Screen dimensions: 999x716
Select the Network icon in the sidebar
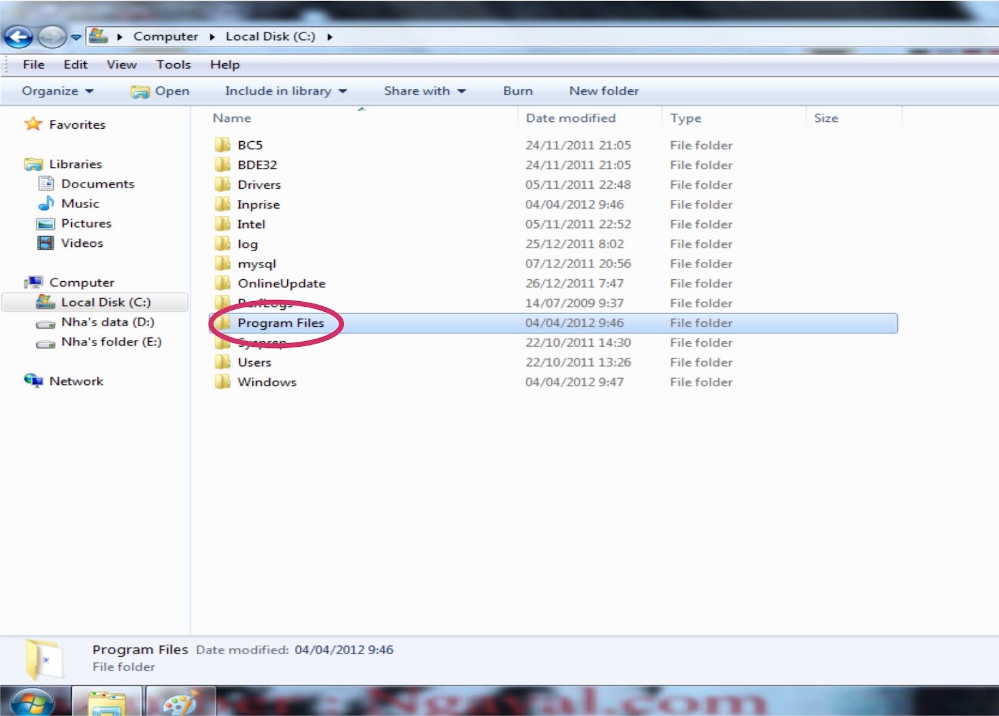click(33, 380)
